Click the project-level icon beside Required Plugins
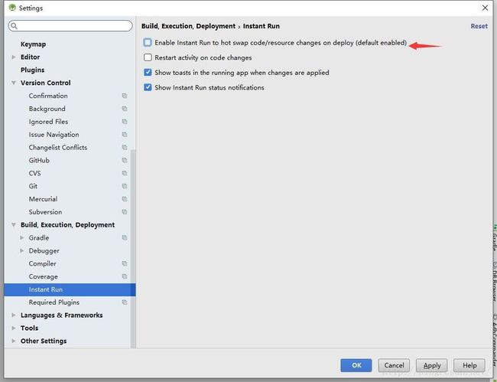The height and width of the screenshot is (382, 497). click(125, 302)
